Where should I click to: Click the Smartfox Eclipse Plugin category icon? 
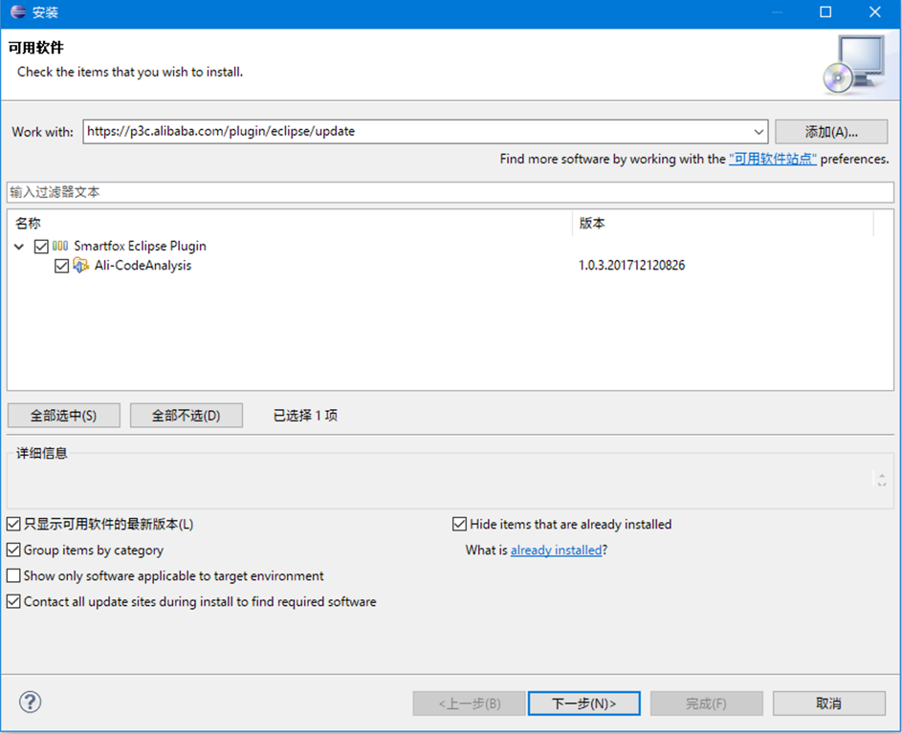(x=60, y=246)
